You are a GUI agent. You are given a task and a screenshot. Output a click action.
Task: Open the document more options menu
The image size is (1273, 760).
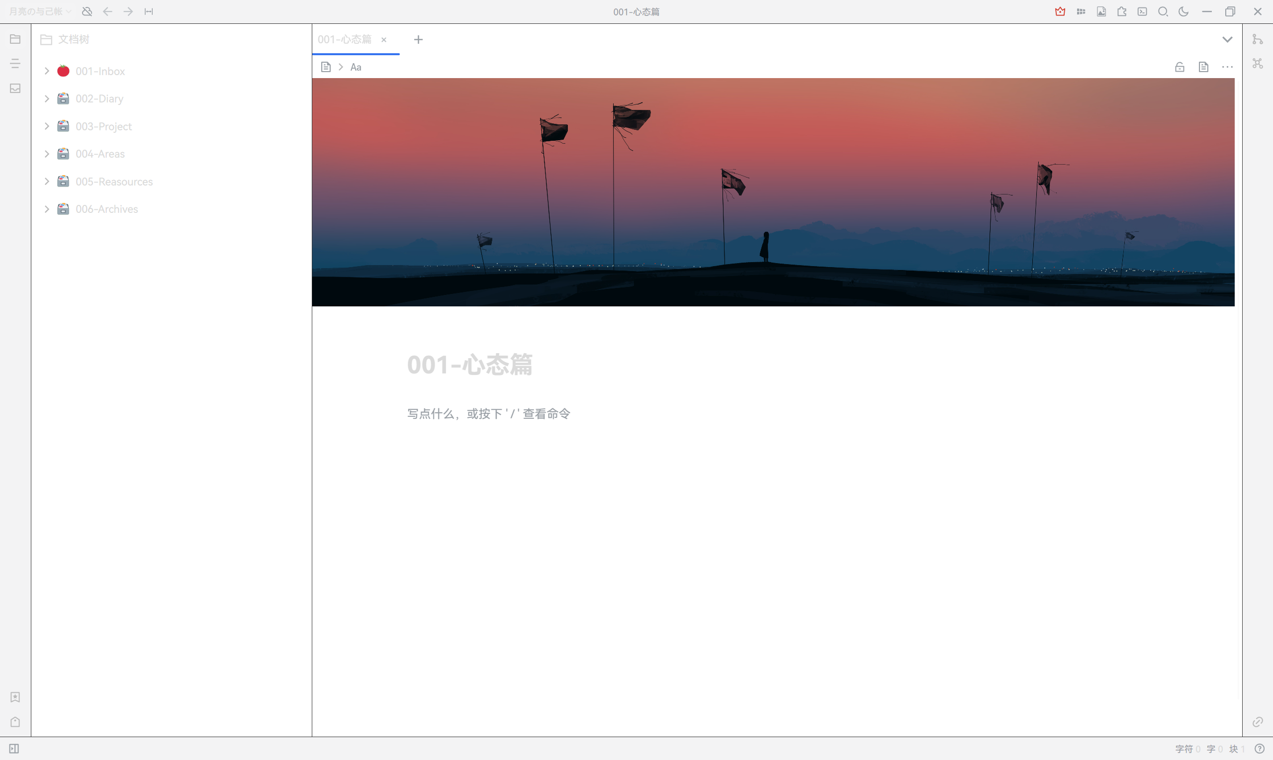tap(1227, 67)
